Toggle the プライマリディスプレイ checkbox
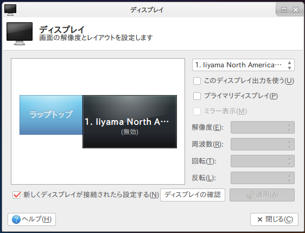The image size is (305, 233). coord(197,96)
